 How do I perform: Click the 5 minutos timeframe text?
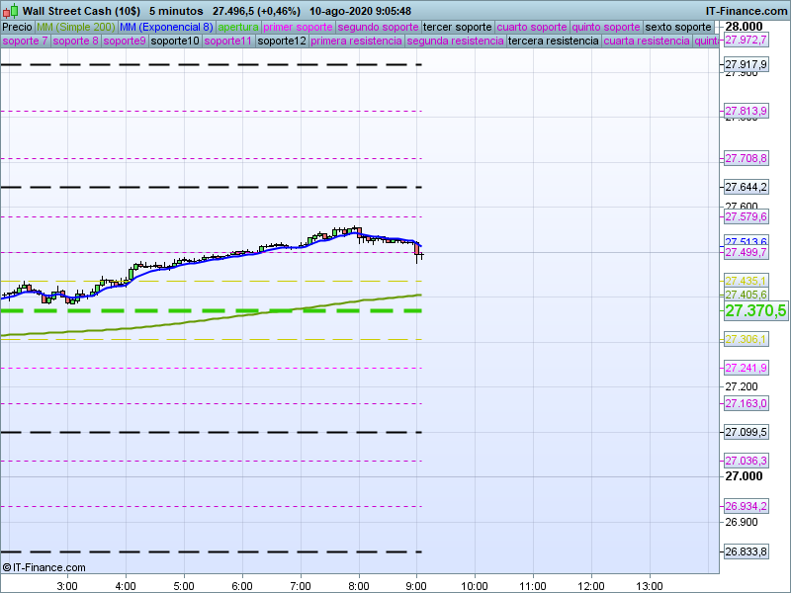coord(176,11)
